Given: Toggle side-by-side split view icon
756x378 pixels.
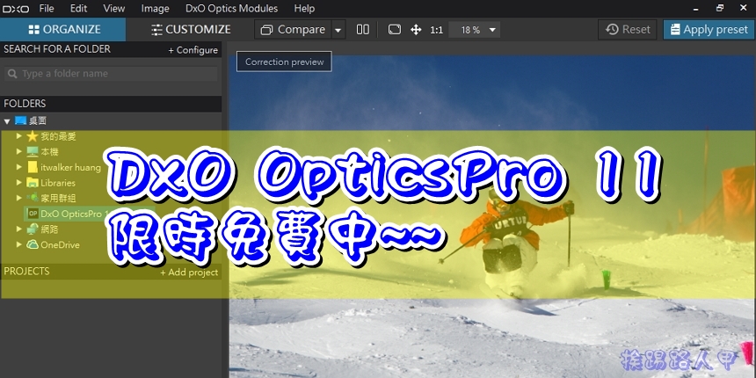Looking at the screenshot, I should [362, 30].
